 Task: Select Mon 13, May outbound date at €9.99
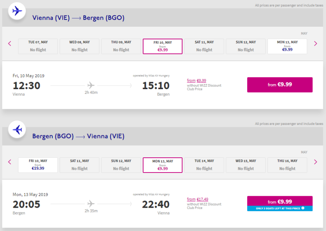point(287,46)
